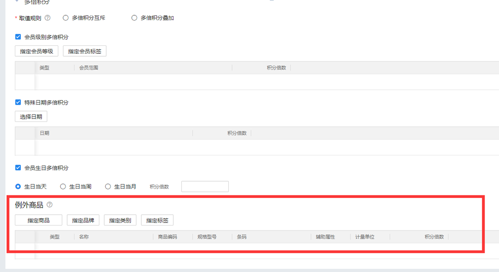Open the 指定类别 selector button
This screenshot has width=499, height=272.
[x=120, y=220]
